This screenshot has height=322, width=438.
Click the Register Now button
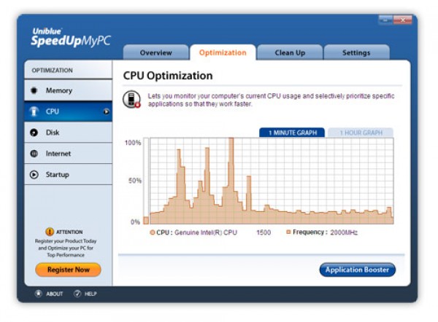tap(68, 270)
